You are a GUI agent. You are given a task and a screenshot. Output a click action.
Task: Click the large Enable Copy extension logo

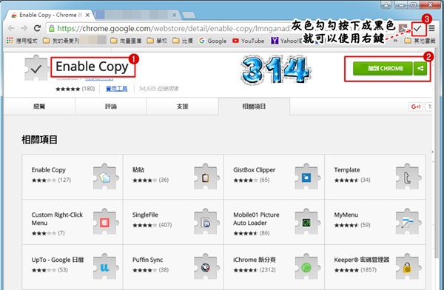[36, 68]
